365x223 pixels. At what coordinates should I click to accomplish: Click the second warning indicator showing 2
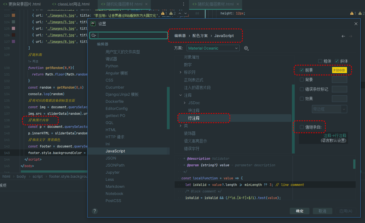coord(172,13)
